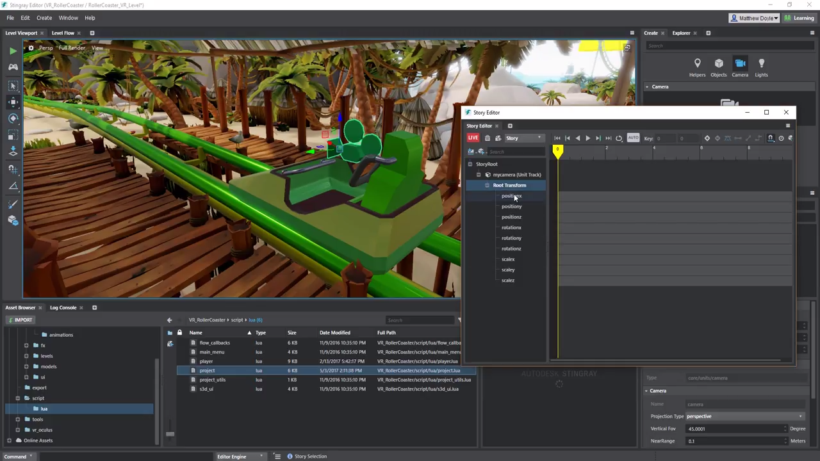This screenshot has width=820, height=461.
Task: Click the Full Render viewport button
Action: click(71, 47)
